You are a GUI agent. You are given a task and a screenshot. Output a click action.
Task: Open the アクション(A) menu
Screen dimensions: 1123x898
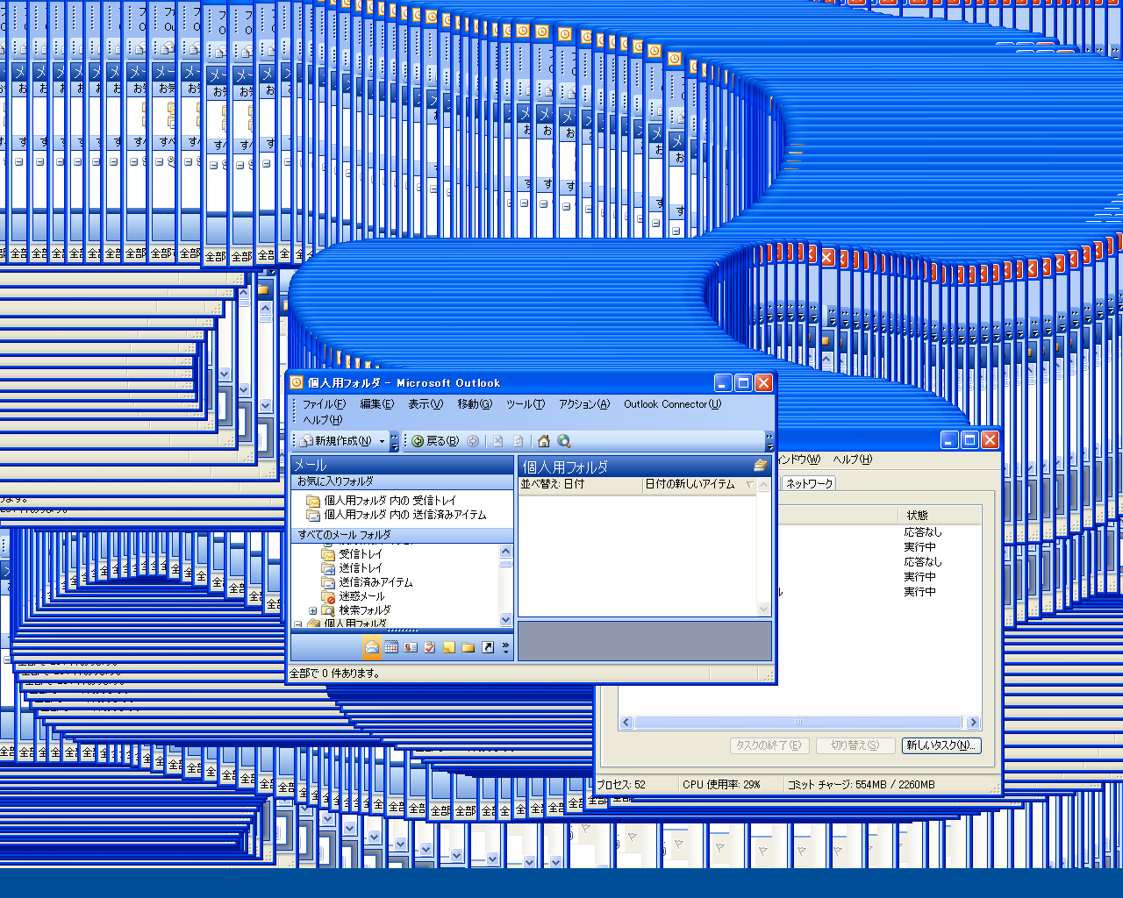[x=584, y=404]
